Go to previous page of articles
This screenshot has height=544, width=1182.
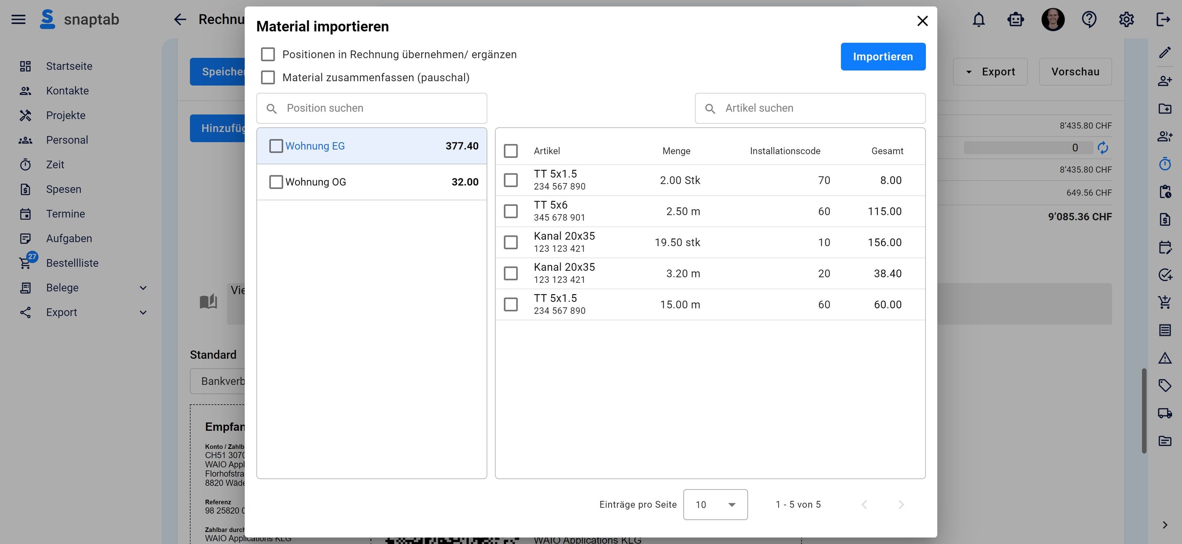pos(864,505)
